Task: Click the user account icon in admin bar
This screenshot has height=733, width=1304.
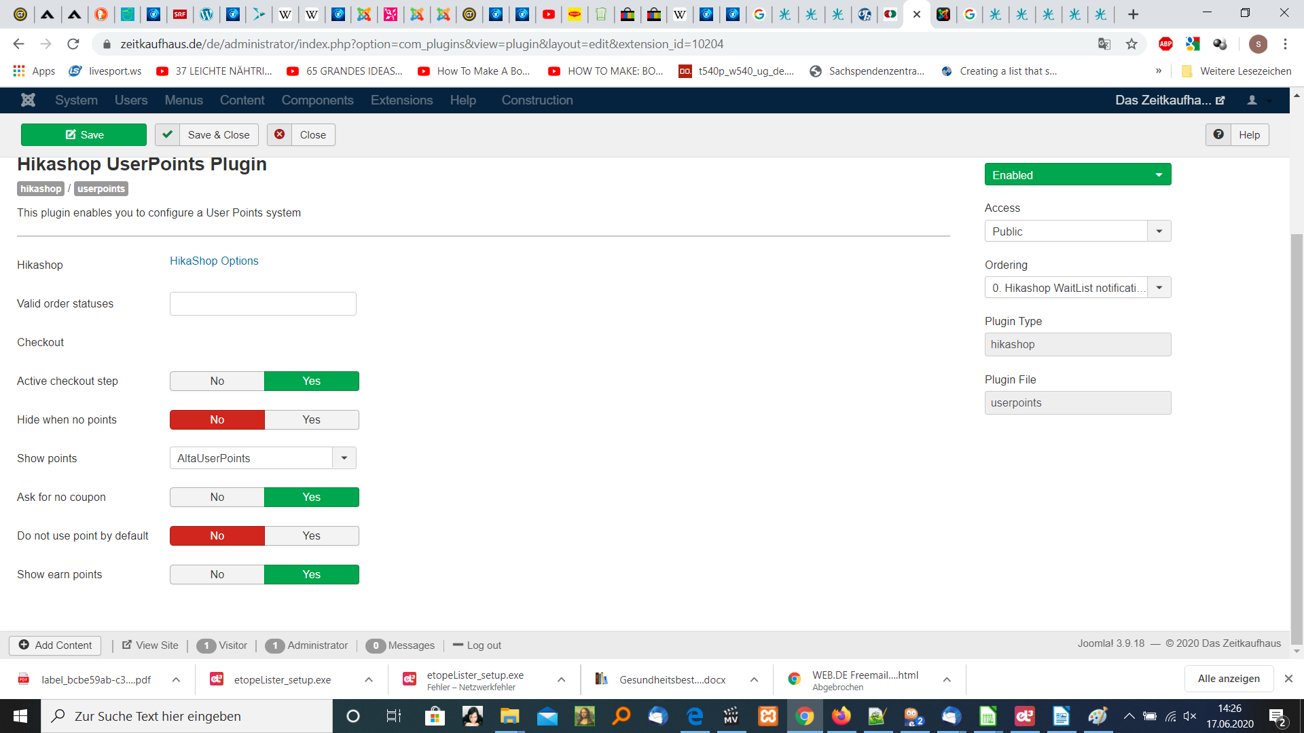Action: tap(1252, 100)
